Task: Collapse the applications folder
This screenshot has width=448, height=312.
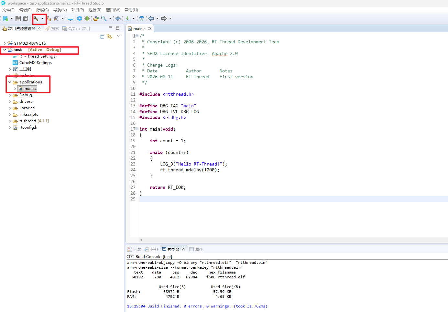Action: coord(10,82)
